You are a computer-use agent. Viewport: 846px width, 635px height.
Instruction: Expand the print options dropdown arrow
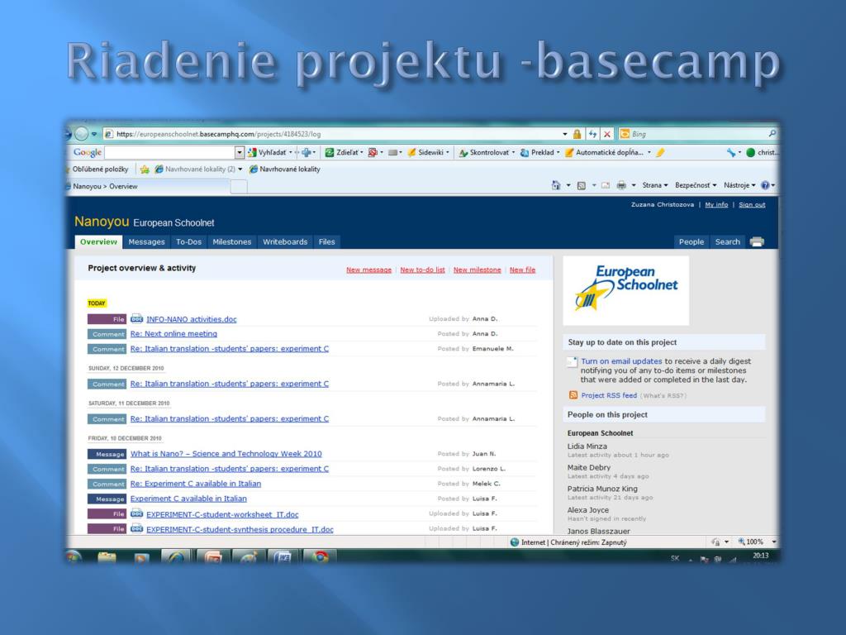634,186
